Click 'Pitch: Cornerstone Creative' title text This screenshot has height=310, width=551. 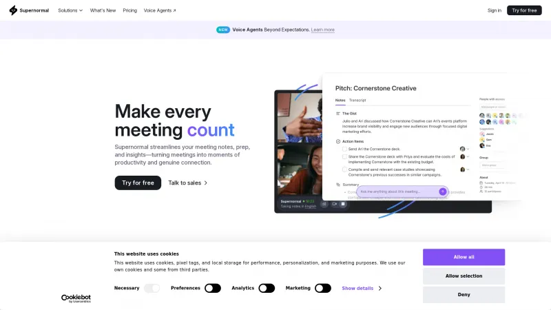point(375,88)
